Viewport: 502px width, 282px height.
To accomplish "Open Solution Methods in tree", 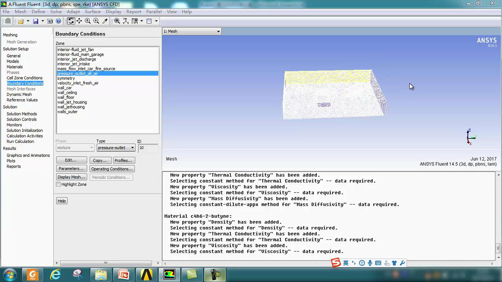I will pos(22,114).
